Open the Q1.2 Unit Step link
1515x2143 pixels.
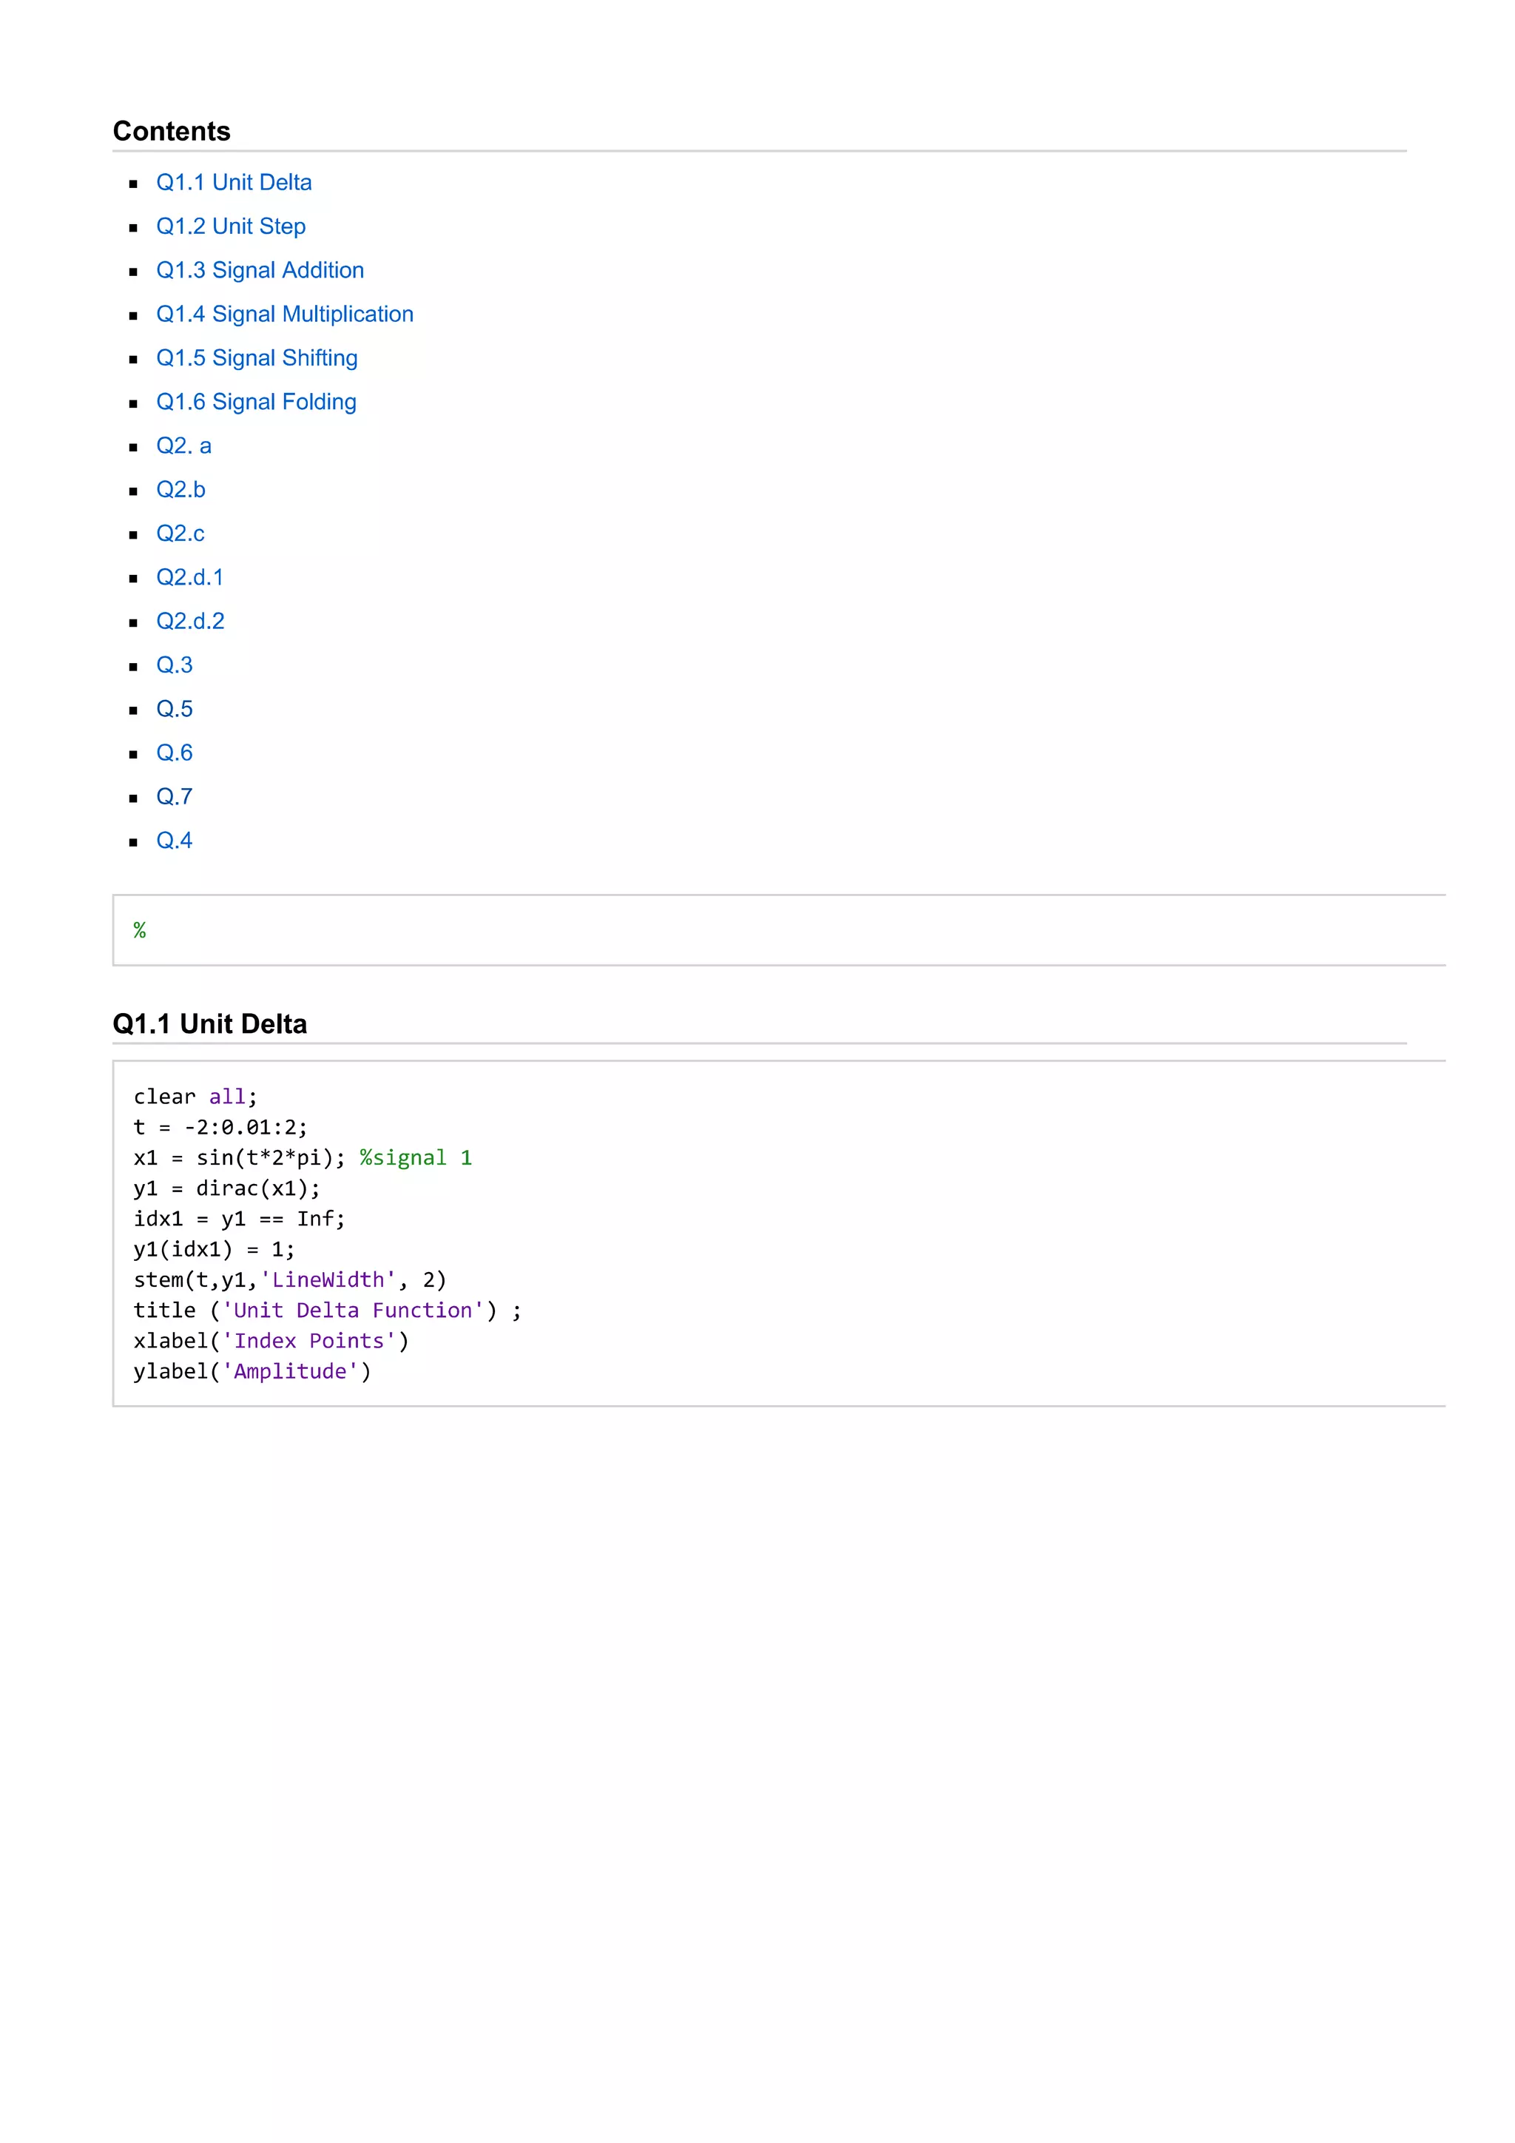(230, 226)
